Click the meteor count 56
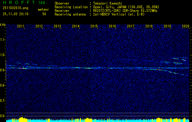192x122 pixels. click(x=44, y=14)
